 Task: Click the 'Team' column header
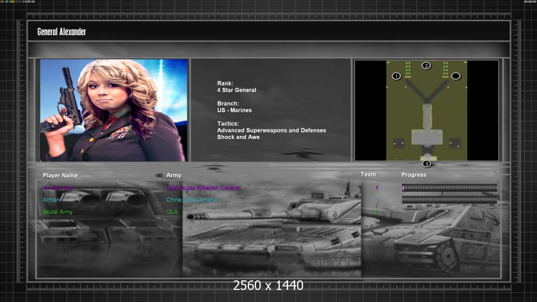368,175
